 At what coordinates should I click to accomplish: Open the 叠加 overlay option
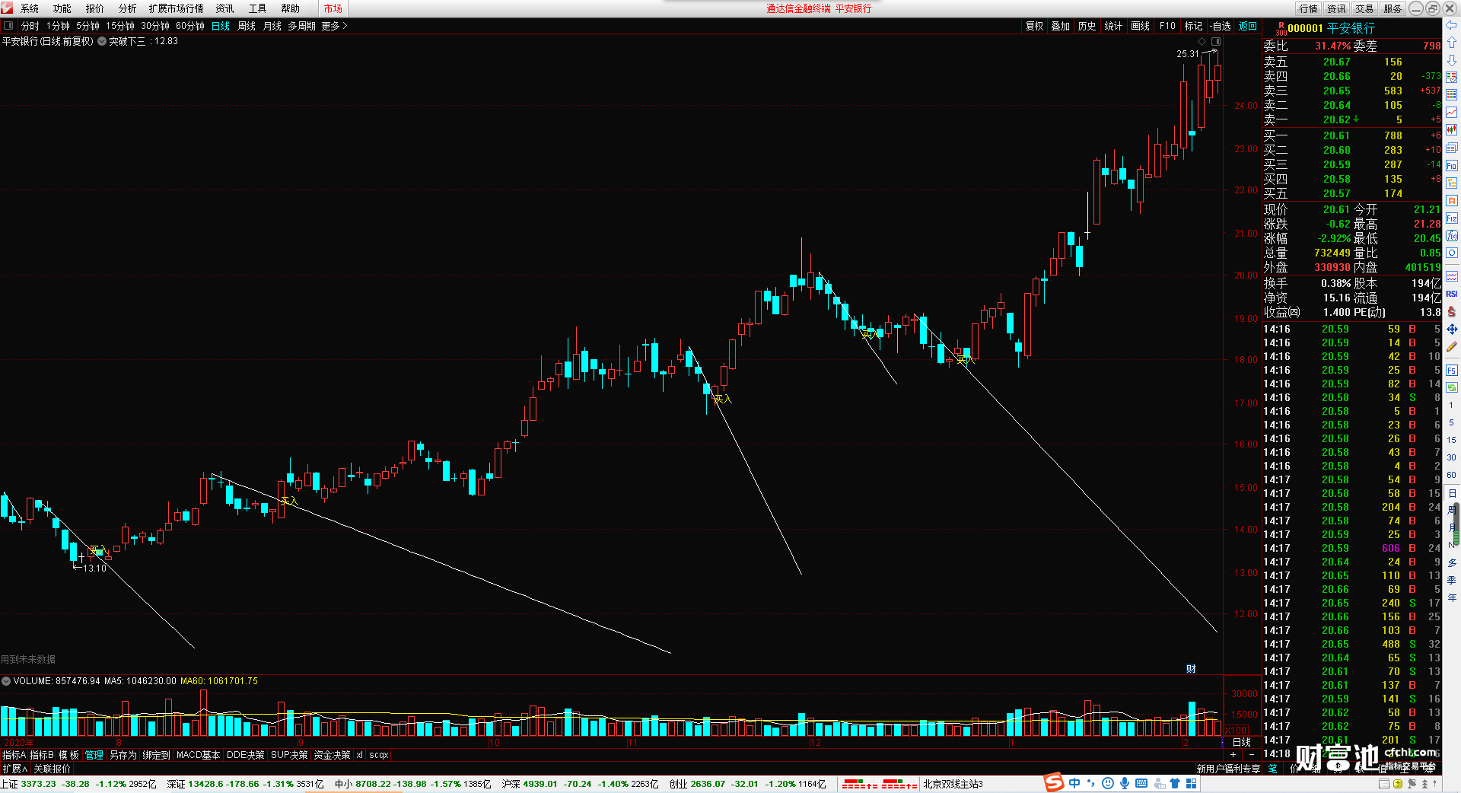coord(1060,26)
